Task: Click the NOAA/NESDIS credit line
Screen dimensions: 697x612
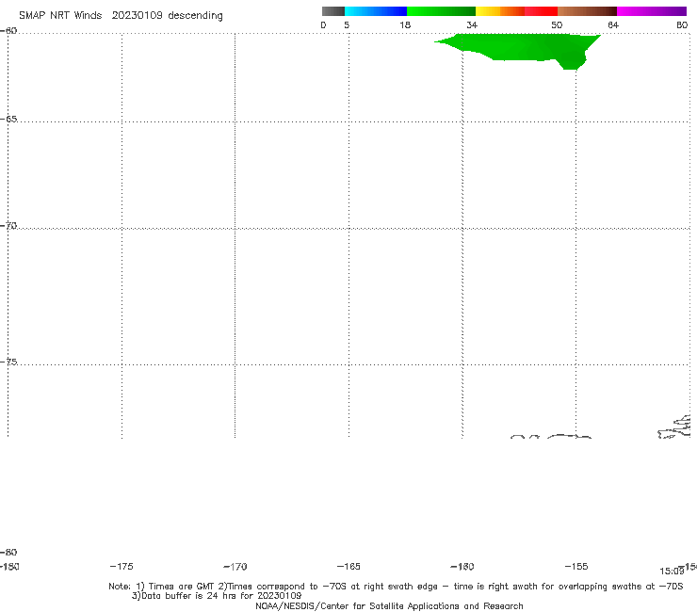Action: 389,605
